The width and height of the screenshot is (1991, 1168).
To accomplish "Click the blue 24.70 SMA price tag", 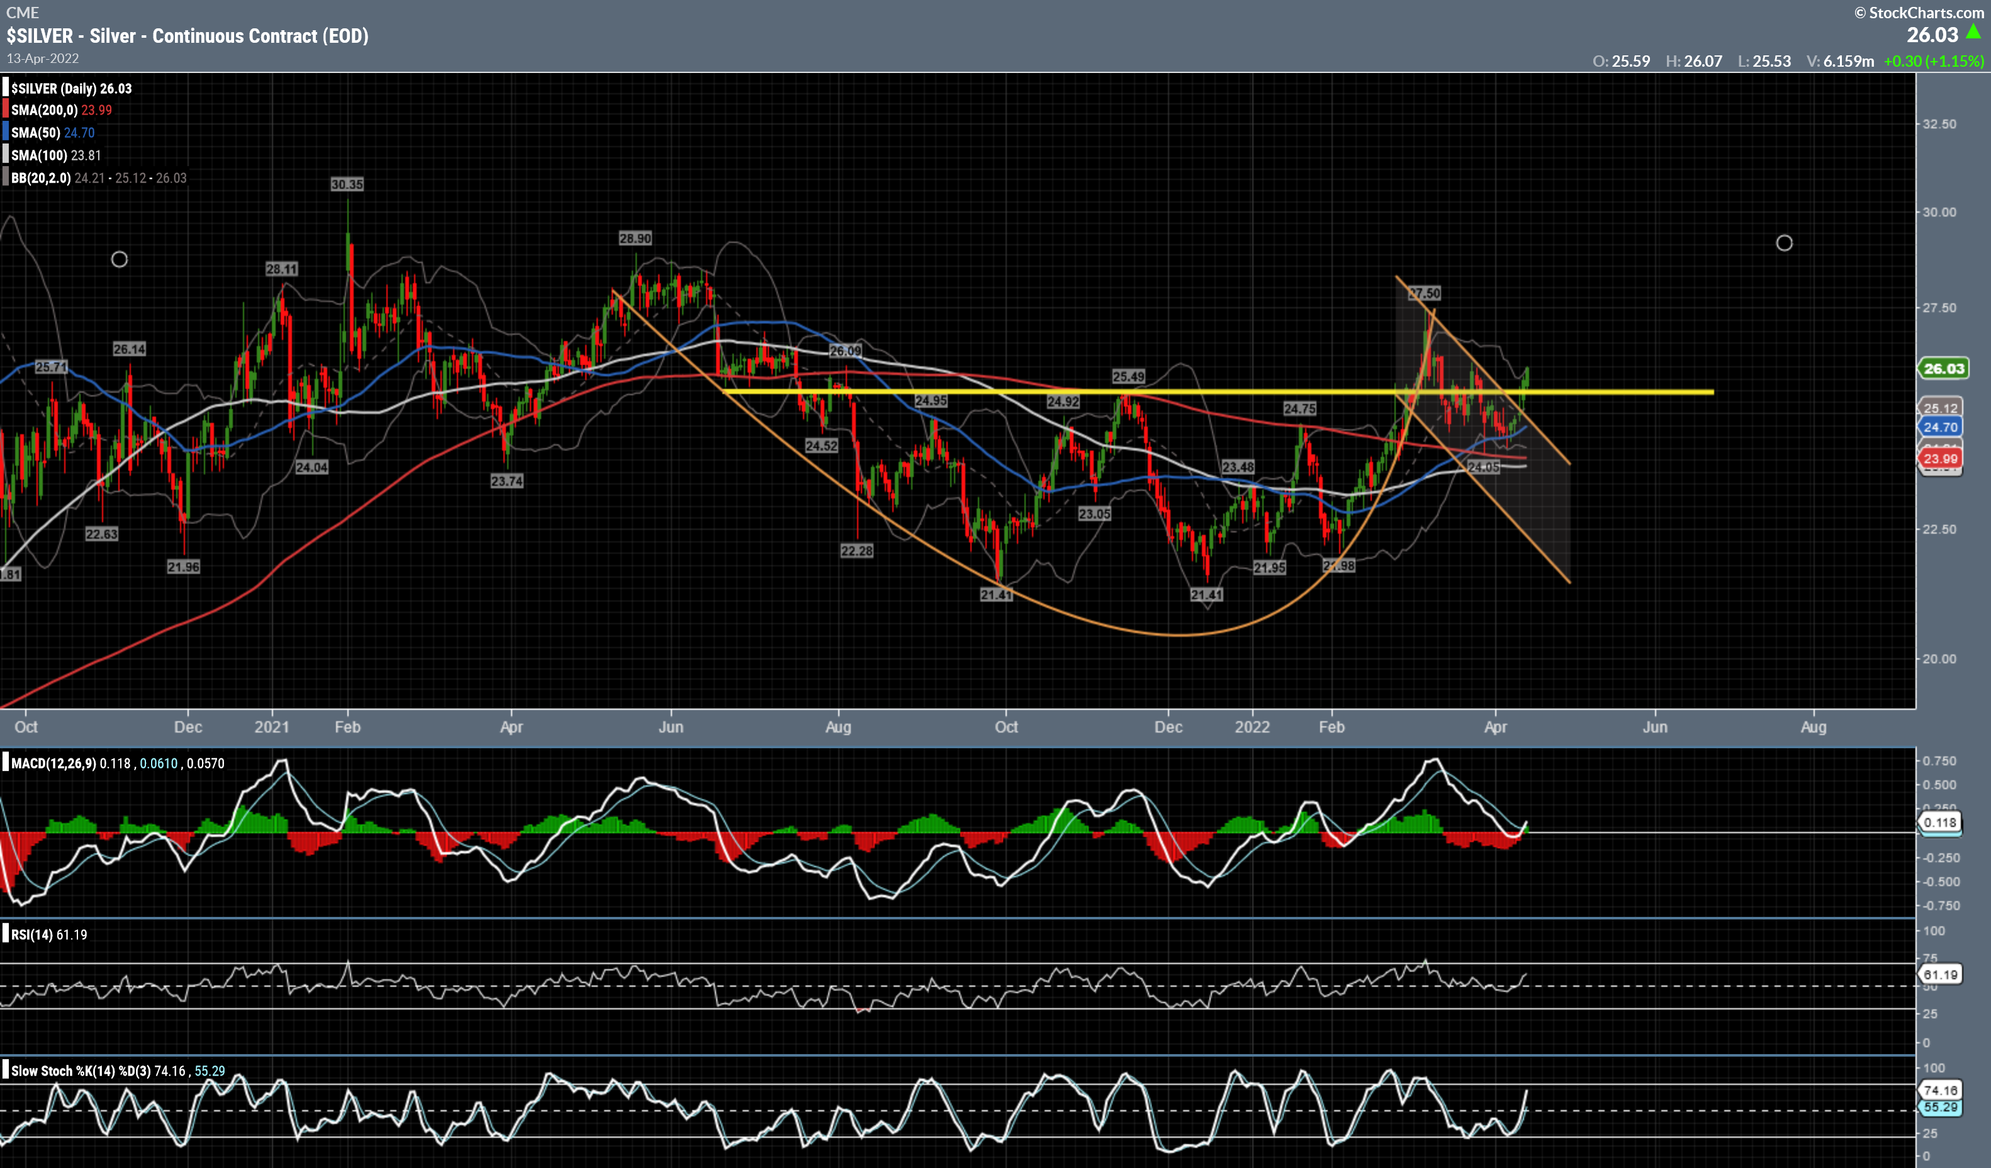I will click(1941, 427).
